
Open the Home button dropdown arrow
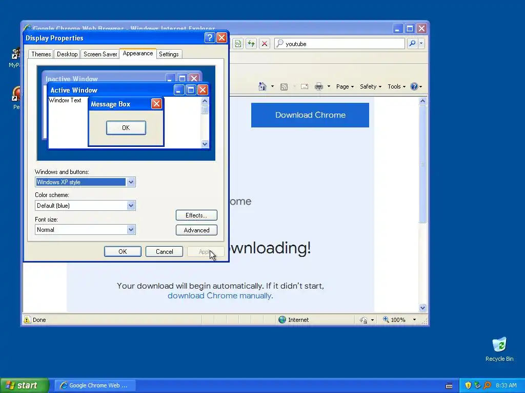point(272,86)
